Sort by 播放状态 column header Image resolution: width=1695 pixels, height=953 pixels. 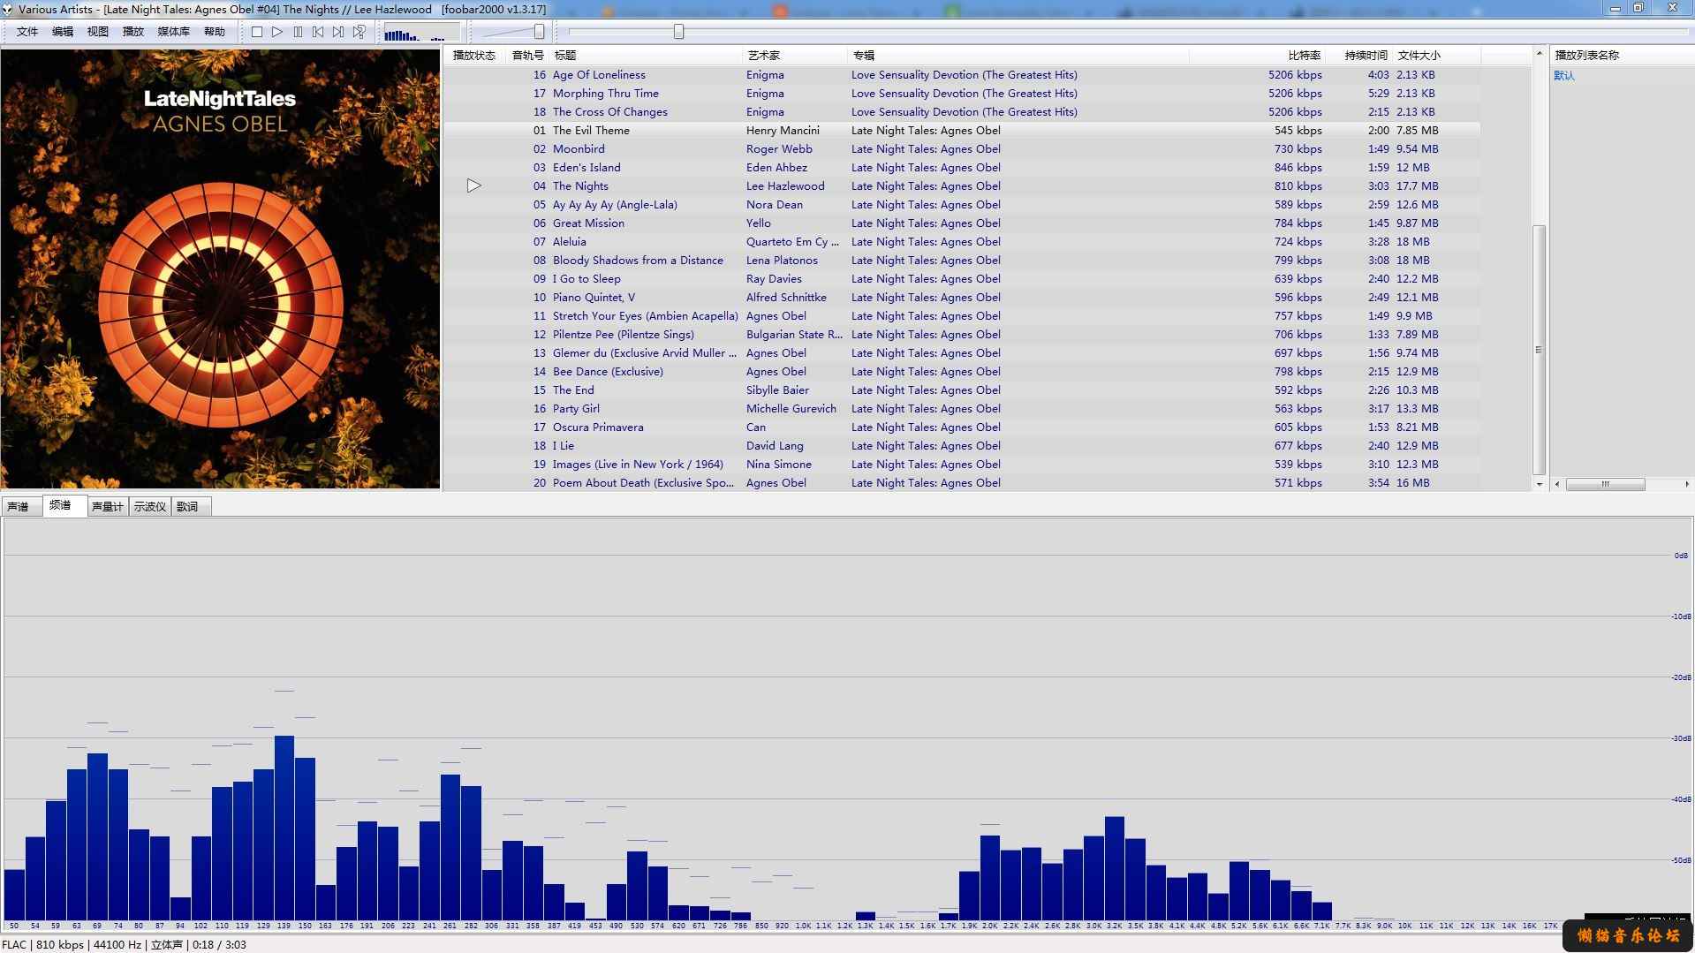tap(474, 55)
